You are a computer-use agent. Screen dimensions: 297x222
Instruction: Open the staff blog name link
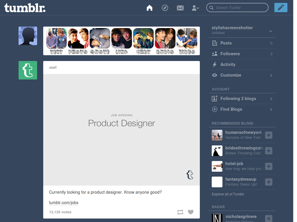tap(53, 68)
